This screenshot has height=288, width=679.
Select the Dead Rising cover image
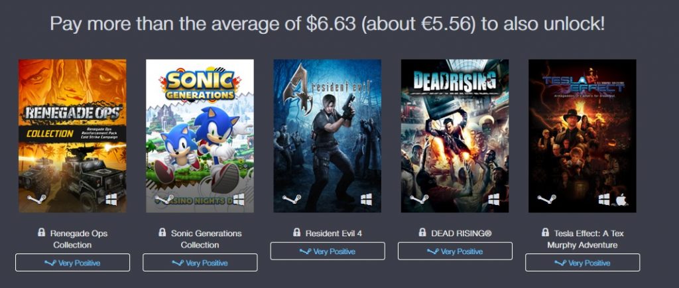coord(455,135)
